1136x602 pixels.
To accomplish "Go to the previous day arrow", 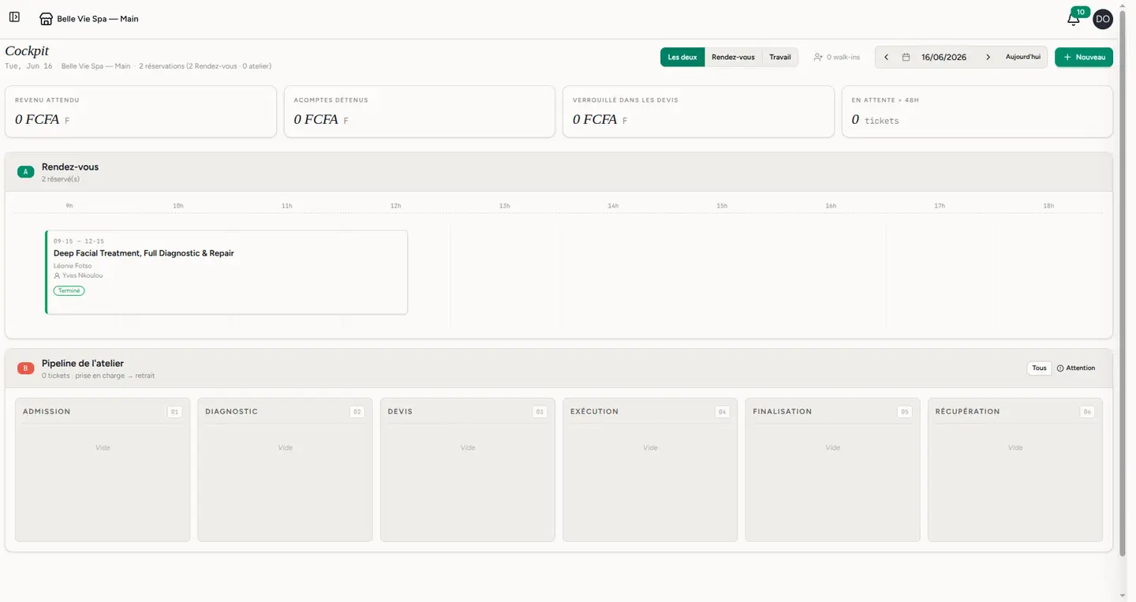I will coord(886,58).
